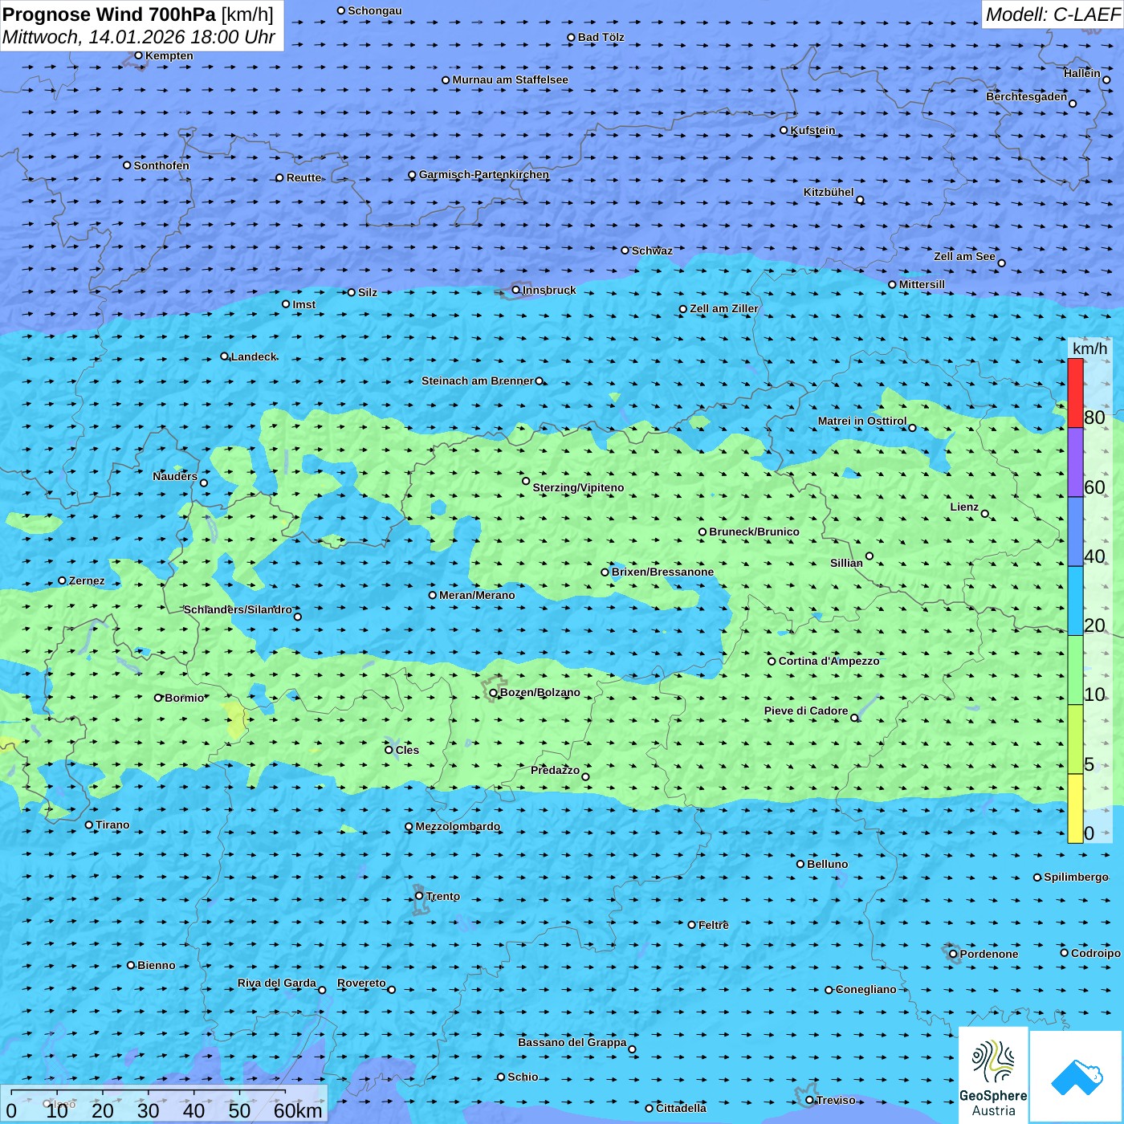Click the 'Codroipo' label

pyautogui.click(x=1095, y=953)
